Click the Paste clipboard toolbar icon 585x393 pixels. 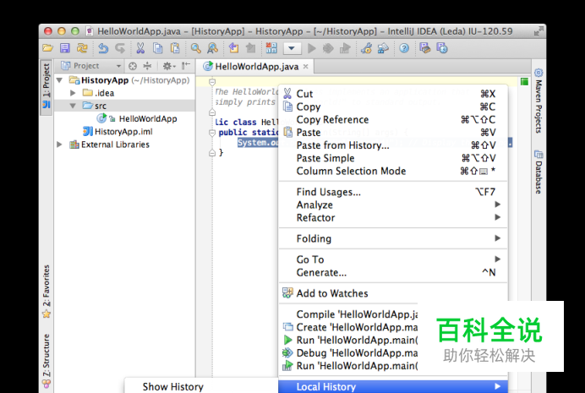point(175,48)
